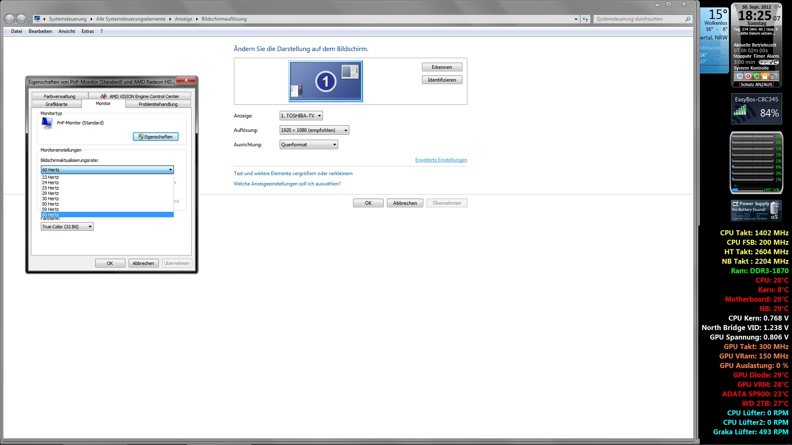The image size is (792, 445).
Task: Expand the Ausrichtung Querformat dropdown
Action: (309, 145)
